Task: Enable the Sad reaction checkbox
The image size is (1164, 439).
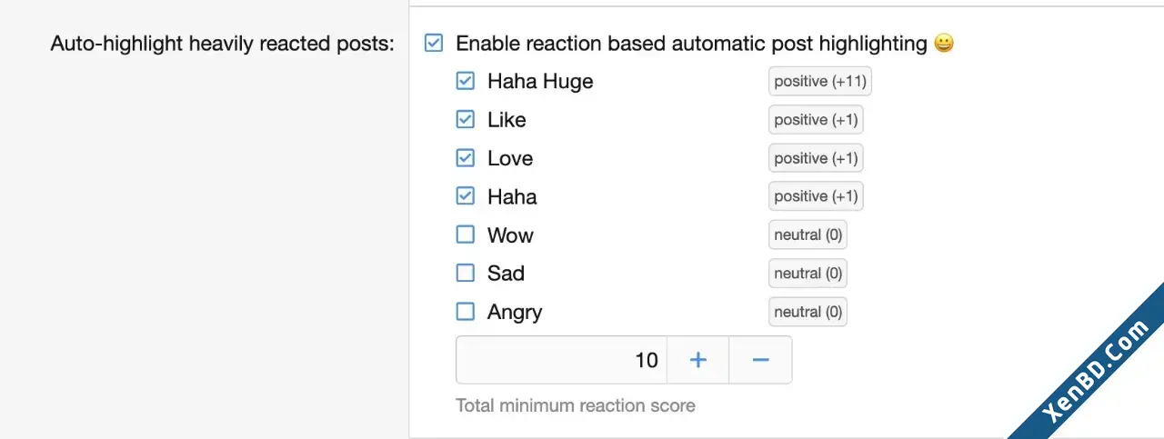Action: click(x=465, y=273)
